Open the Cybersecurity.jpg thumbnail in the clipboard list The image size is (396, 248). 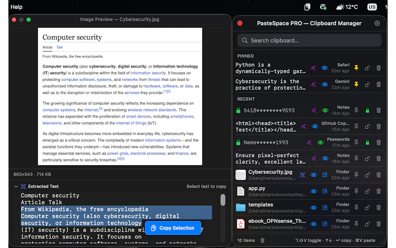(241, 175)
